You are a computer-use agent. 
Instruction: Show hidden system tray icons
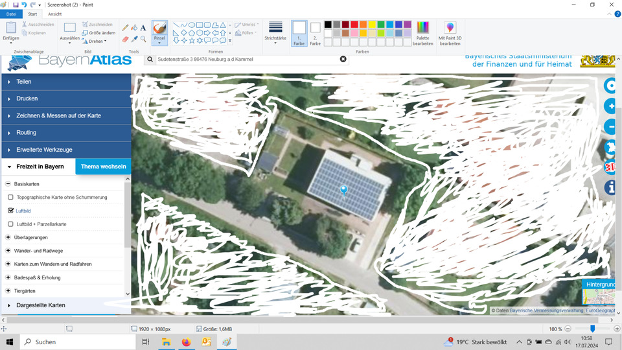click(519, 342)
